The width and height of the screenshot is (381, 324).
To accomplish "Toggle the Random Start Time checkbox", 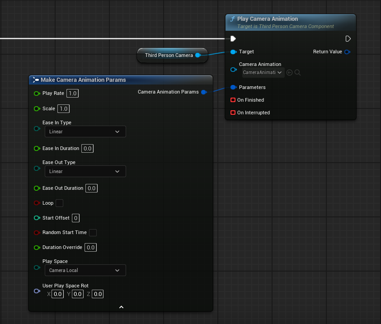I will tap(93, 233).
